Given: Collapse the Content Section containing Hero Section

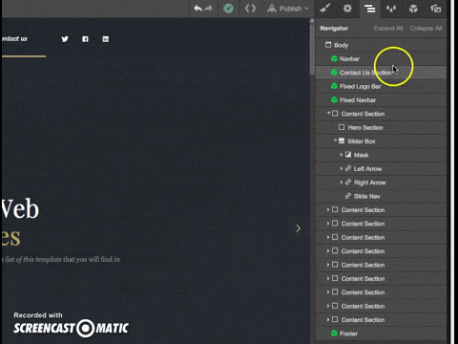Looking at the screenshot, I should pos(328,113).
